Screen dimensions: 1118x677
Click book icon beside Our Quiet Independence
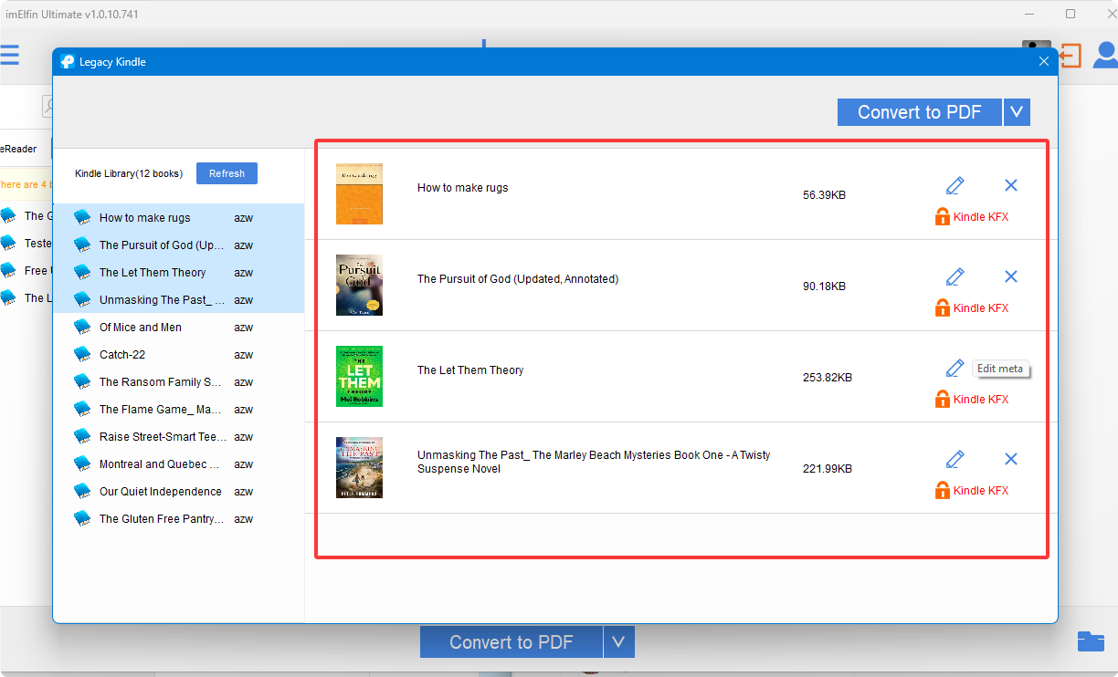coord(83,491)
